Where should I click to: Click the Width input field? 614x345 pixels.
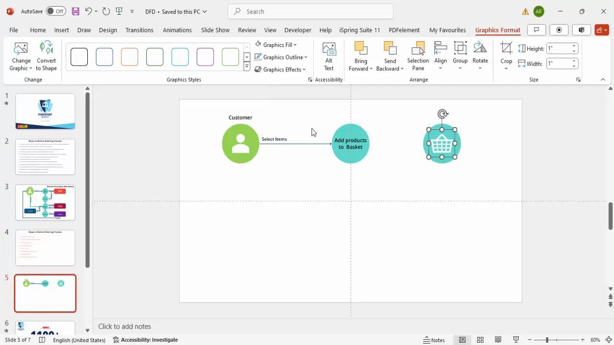558,63
